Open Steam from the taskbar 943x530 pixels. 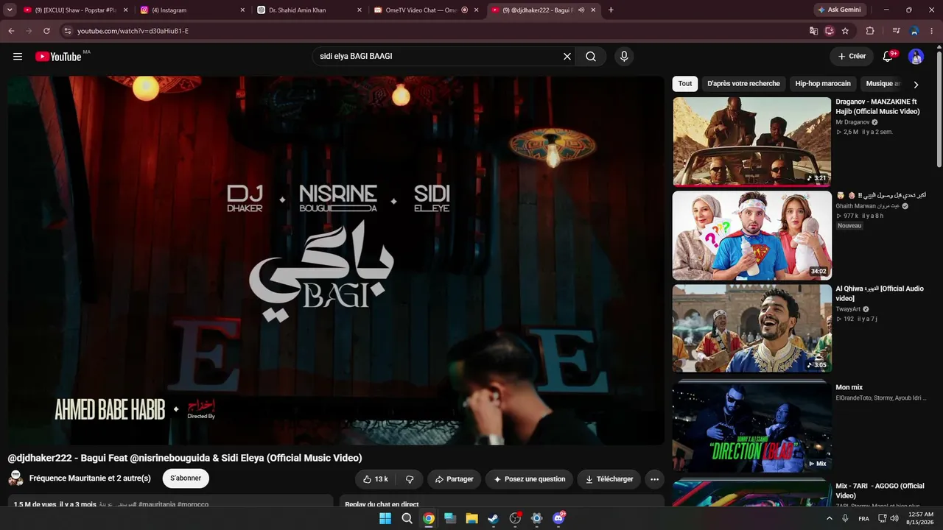(x=493, y=518)
